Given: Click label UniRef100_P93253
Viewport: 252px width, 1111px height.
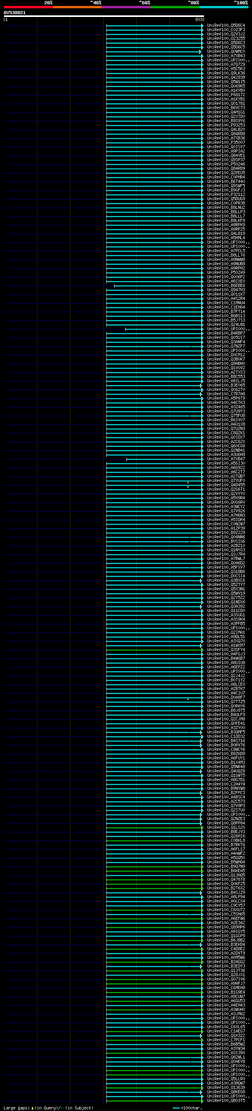Looking at the screenshot, I should pyautogui.click(x=226, y=125).
